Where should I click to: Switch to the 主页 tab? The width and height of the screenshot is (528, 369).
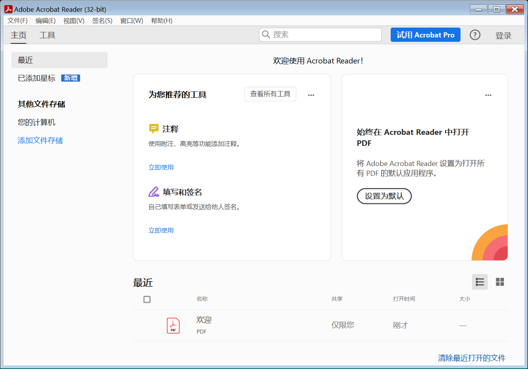[x=19, y=35]
